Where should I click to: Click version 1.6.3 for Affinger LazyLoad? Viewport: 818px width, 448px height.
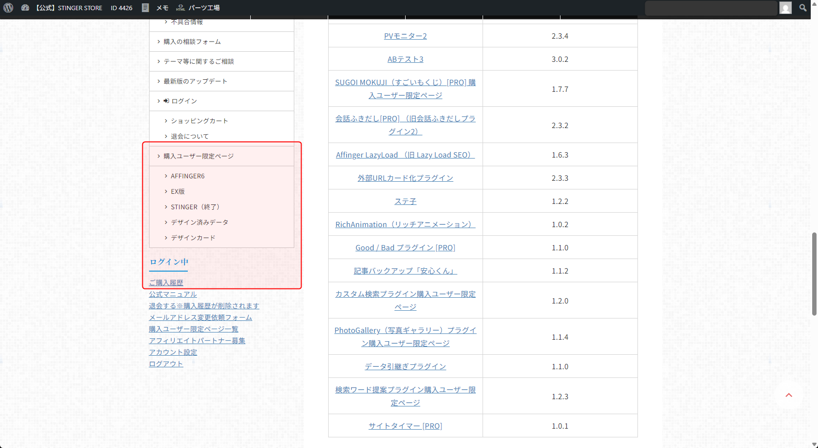point(560,155)
